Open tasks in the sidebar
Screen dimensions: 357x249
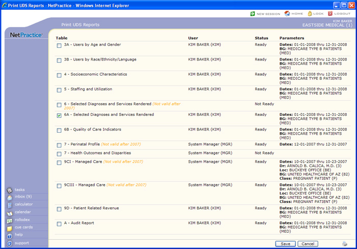[x=19, y=190]
